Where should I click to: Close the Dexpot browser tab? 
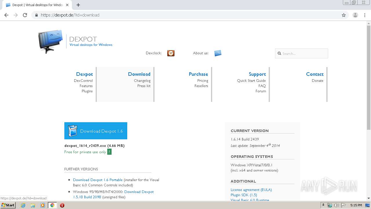[67, 5]
